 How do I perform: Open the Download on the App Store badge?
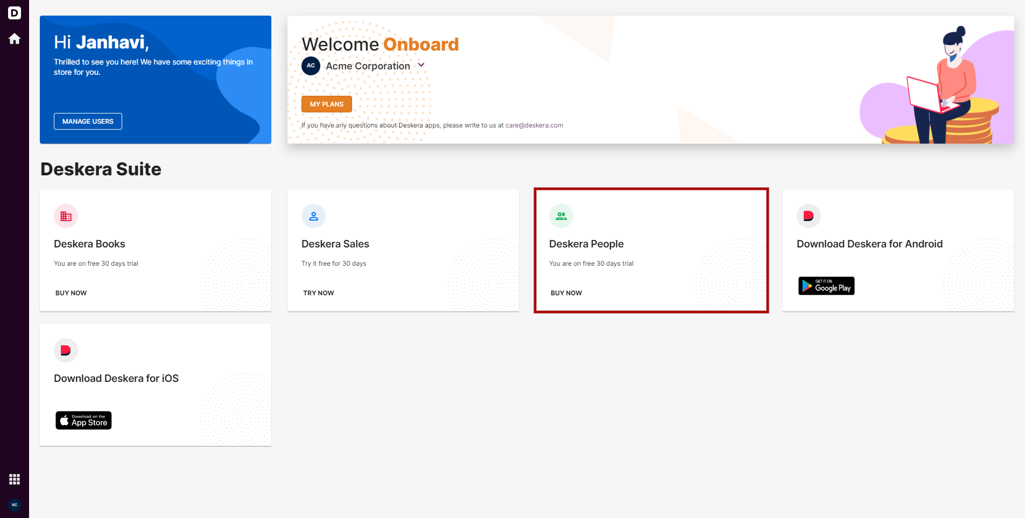tap(83, 420)
